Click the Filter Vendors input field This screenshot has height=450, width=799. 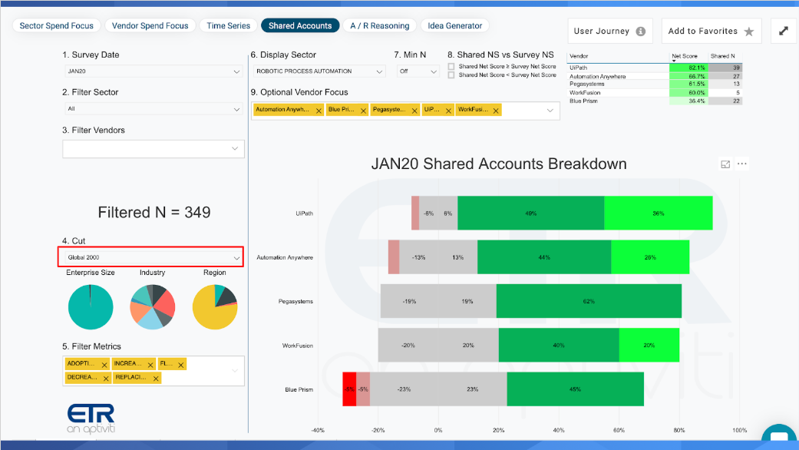[x=154, y=149]
